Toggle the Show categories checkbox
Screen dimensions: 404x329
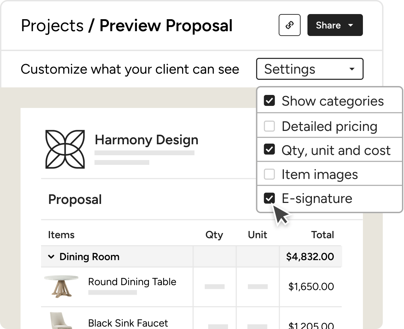click(269, 101)
